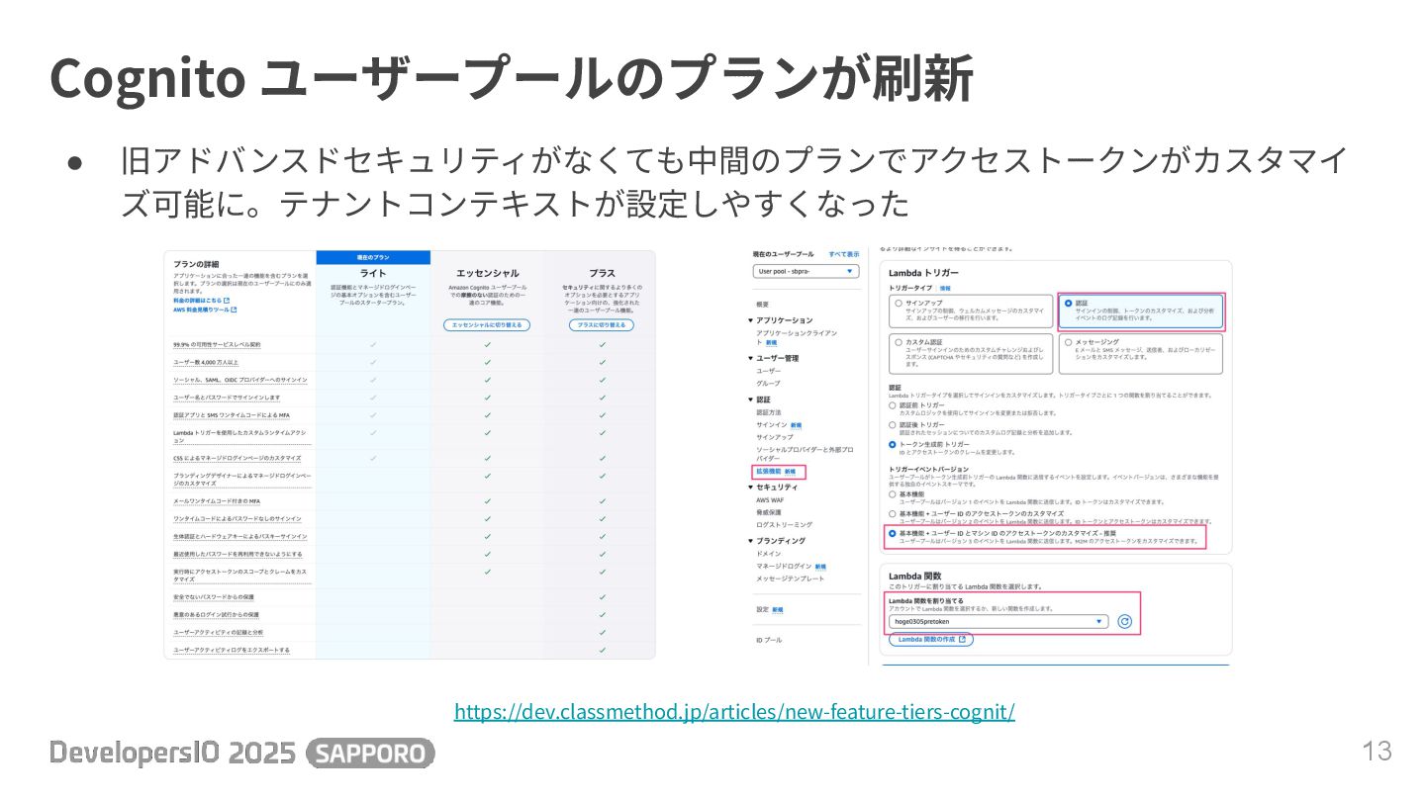Collapse the アプリケーション sidebar section
Viewport: 1425px width, 801px height.
click(750, 320)
